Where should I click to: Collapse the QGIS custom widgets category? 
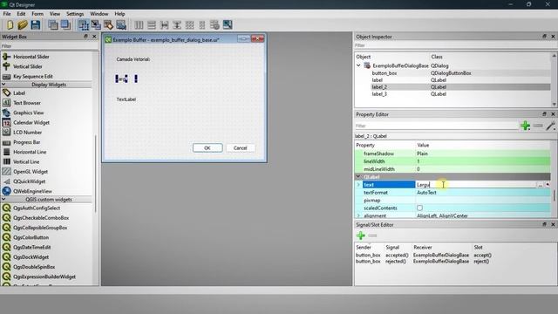[3, 200]
